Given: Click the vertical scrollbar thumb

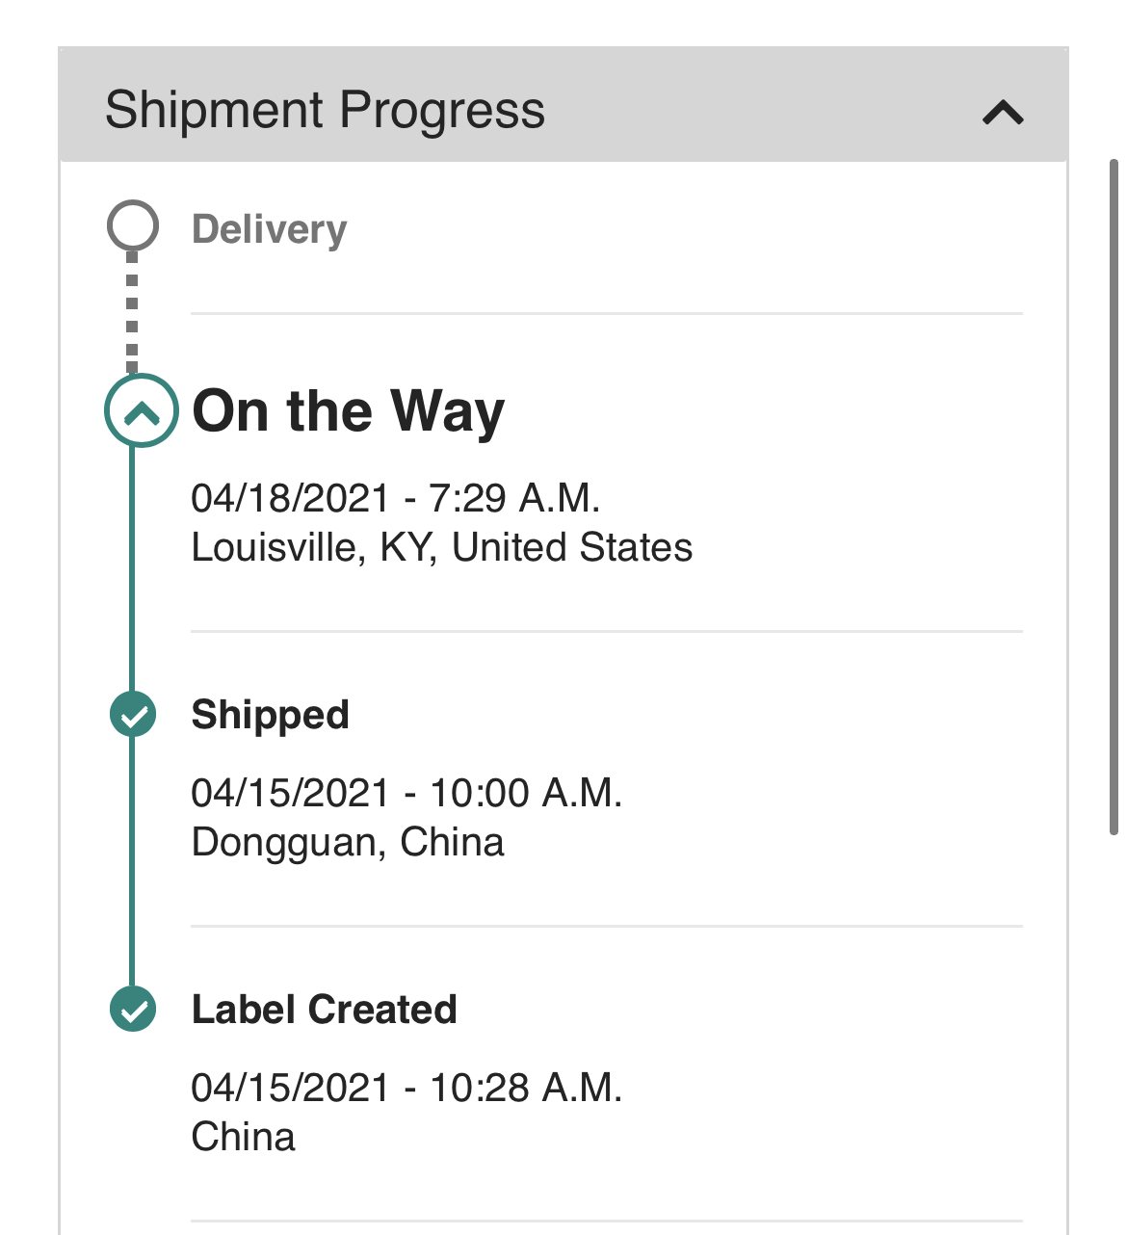Looking at the screenshot, I should [1114, 496].
